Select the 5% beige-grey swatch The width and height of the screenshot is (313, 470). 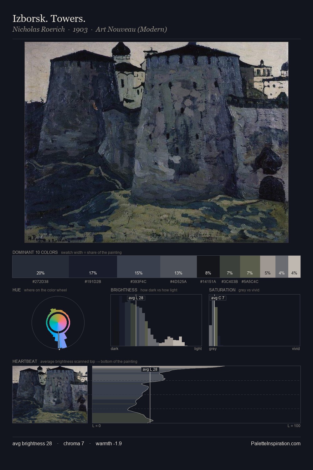pyautogui.click(x=268, y=267)
